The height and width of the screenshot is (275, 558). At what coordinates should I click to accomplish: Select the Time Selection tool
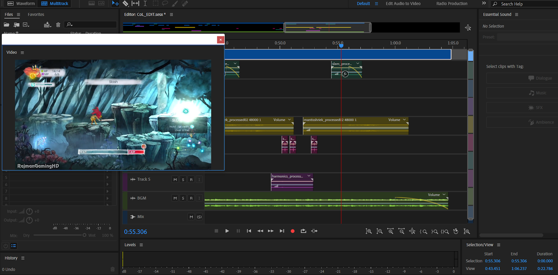pos(145,3)
